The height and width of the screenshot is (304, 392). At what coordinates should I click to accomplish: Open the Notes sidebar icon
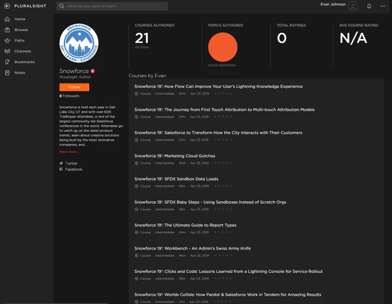click(x=7, y=73)
